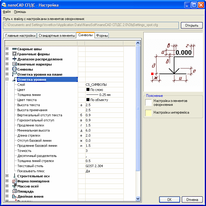Switch to Стандартные элементы tab

point(57,36)
